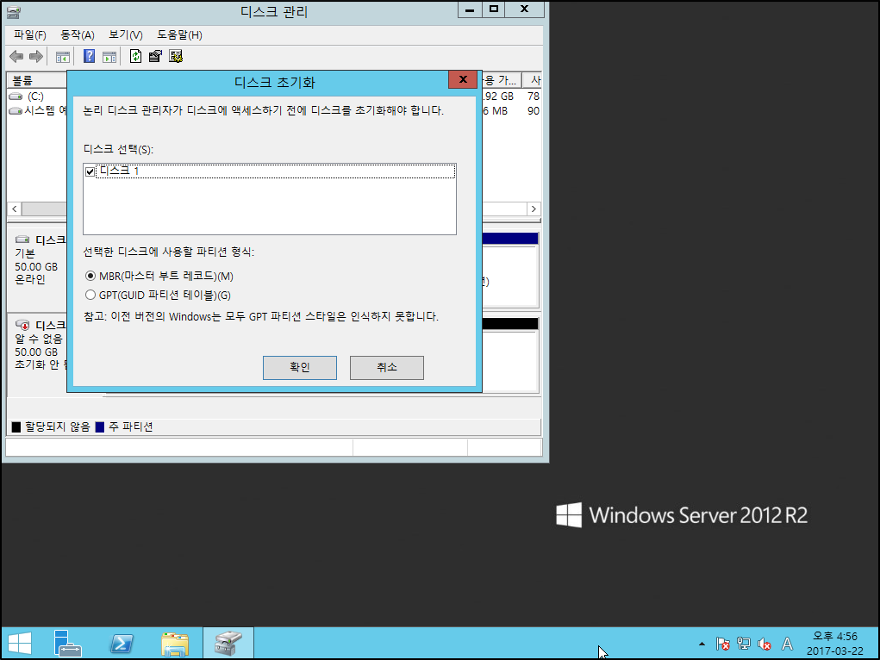Open the taskbar clock showing 오후 4:56
The image size is (880, 660).
click(x=835, y=643)
